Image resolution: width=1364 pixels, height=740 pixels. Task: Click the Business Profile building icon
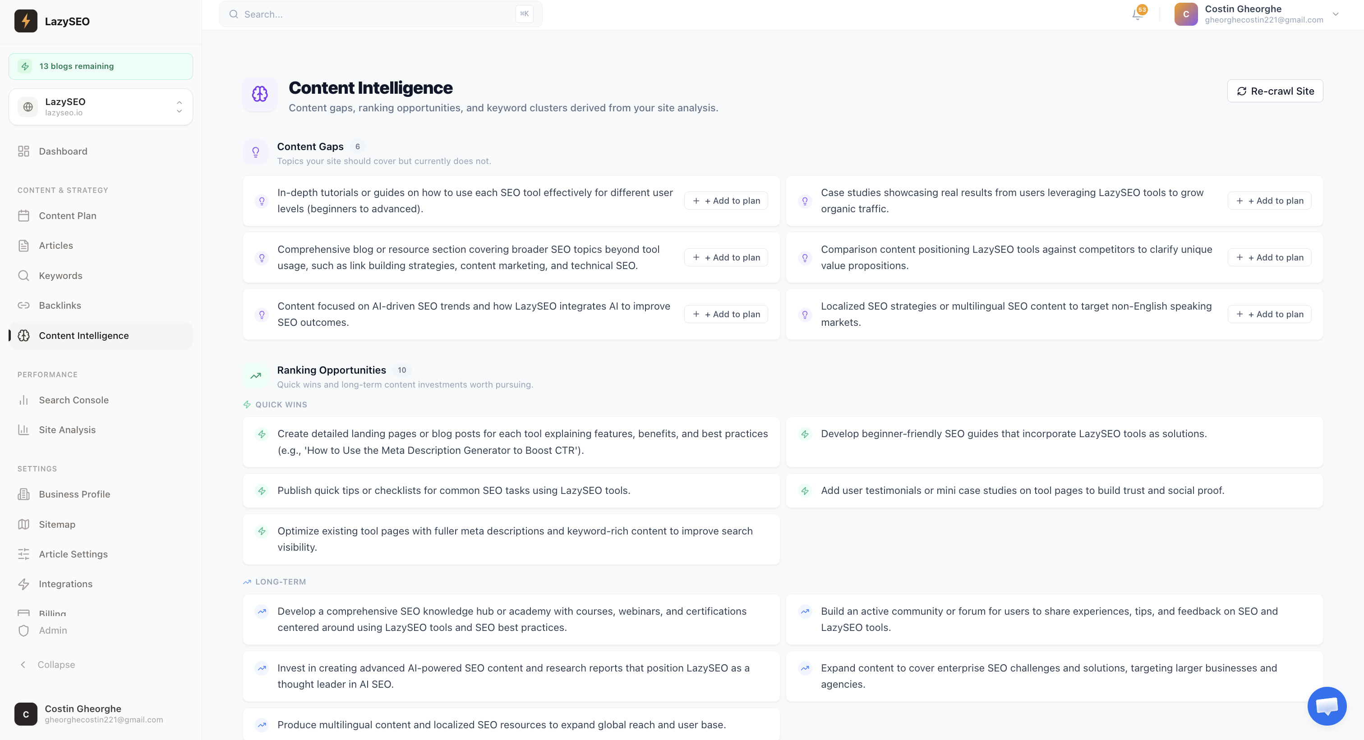pos(23,494)
